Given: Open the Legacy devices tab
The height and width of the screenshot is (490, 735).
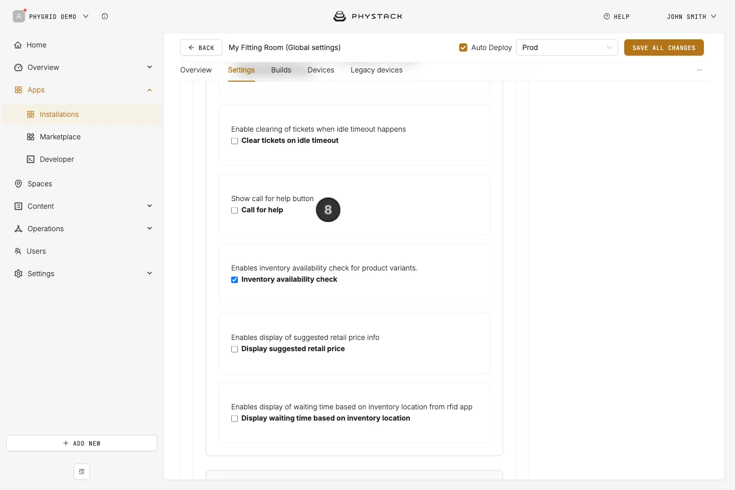Looking at the screenshot, I should coord(377,70).
